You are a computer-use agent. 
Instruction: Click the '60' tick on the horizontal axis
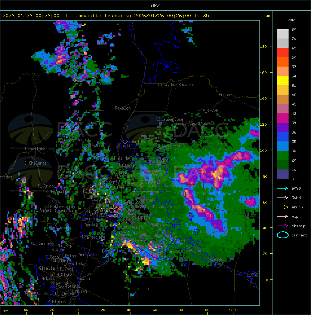(155, 310)
